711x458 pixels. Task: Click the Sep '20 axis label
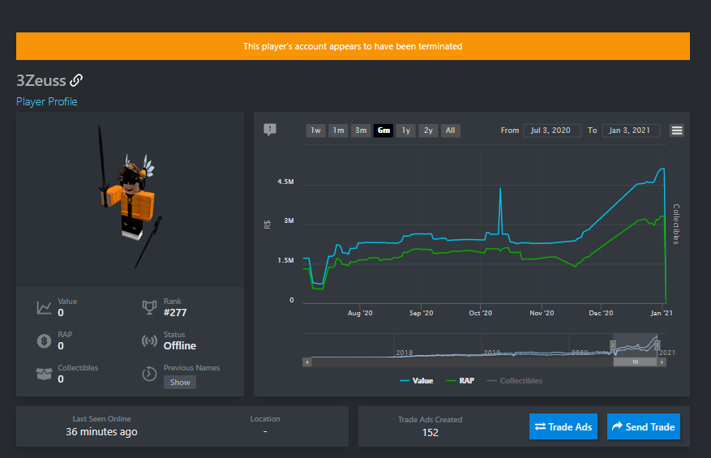422,313
